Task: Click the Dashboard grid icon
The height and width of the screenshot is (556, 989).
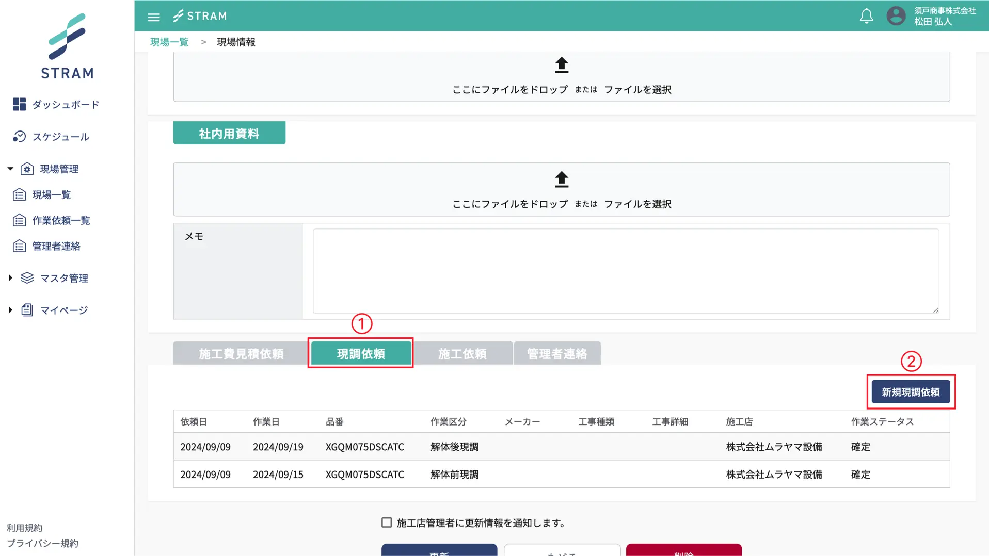Action: pos(19,104)
